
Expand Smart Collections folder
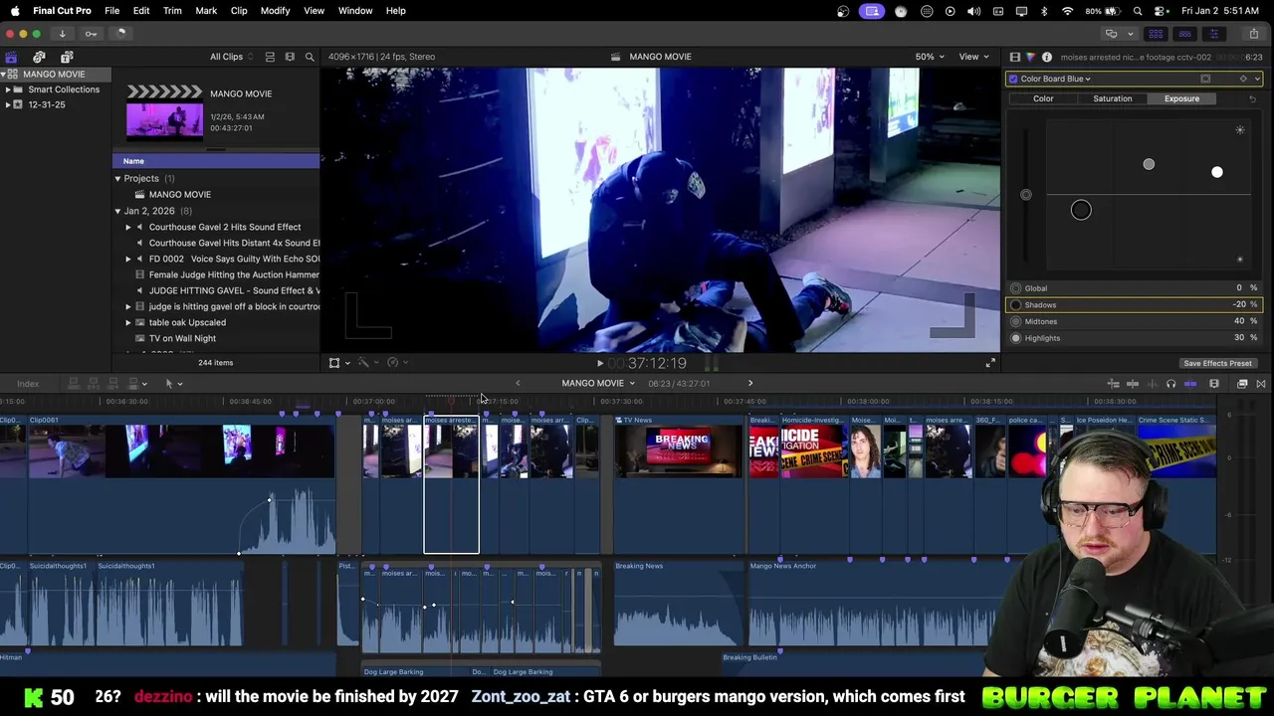[x=8, y=89]
